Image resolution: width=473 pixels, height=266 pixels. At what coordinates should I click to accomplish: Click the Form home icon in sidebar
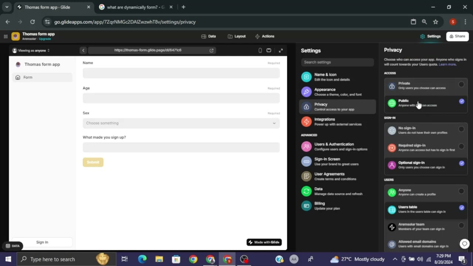[18, 77]
